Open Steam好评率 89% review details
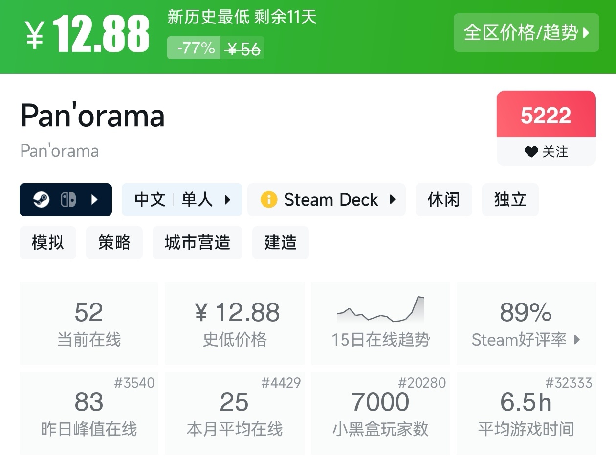The image size is (616, 468). [526, 324]
